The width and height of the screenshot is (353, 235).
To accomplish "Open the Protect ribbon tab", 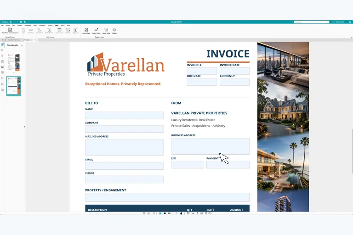I will point(50,25).
